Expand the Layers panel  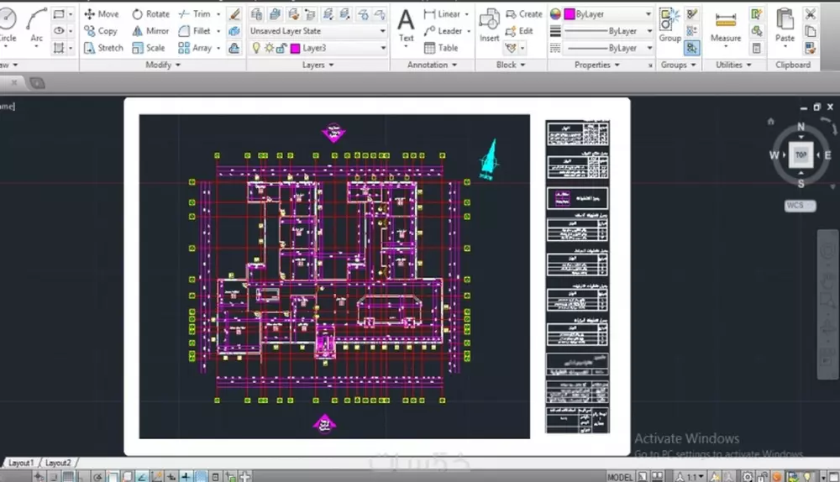(318, 65)
